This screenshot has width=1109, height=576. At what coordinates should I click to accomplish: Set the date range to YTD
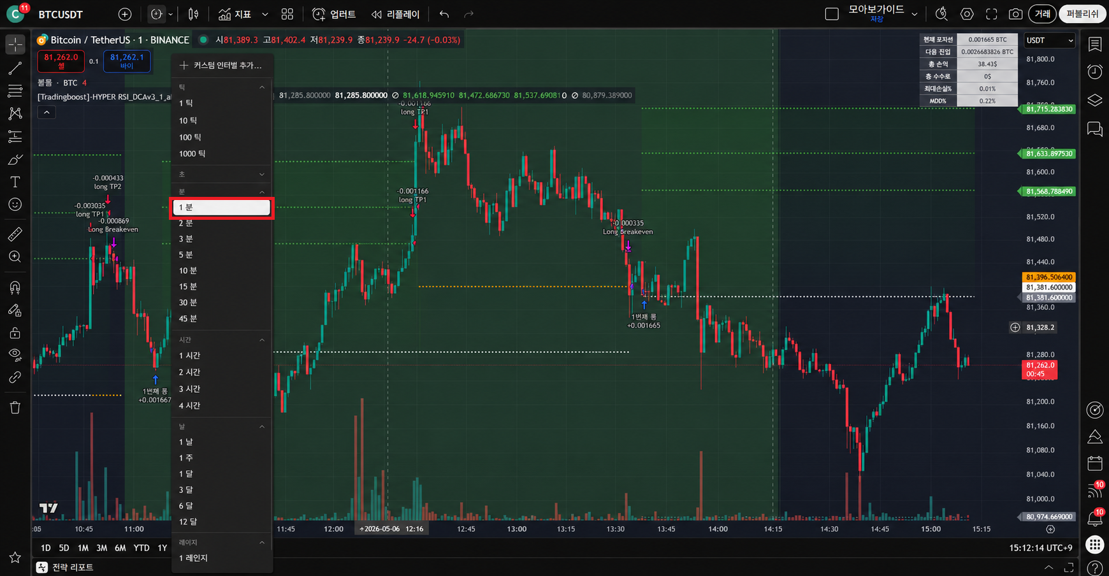coord(141,548)
